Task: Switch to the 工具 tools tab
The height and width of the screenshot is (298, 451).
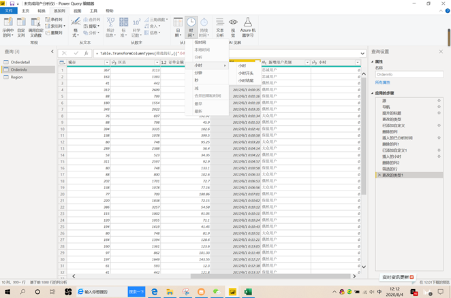Action: point(93,11)
